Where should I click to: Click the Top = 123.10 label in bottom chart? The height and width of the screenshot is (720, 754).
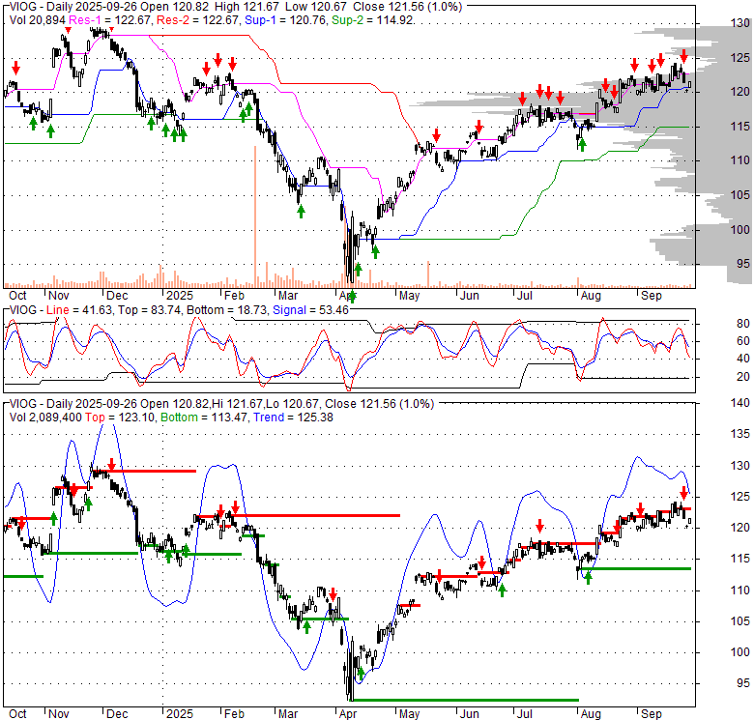point(120,418)
